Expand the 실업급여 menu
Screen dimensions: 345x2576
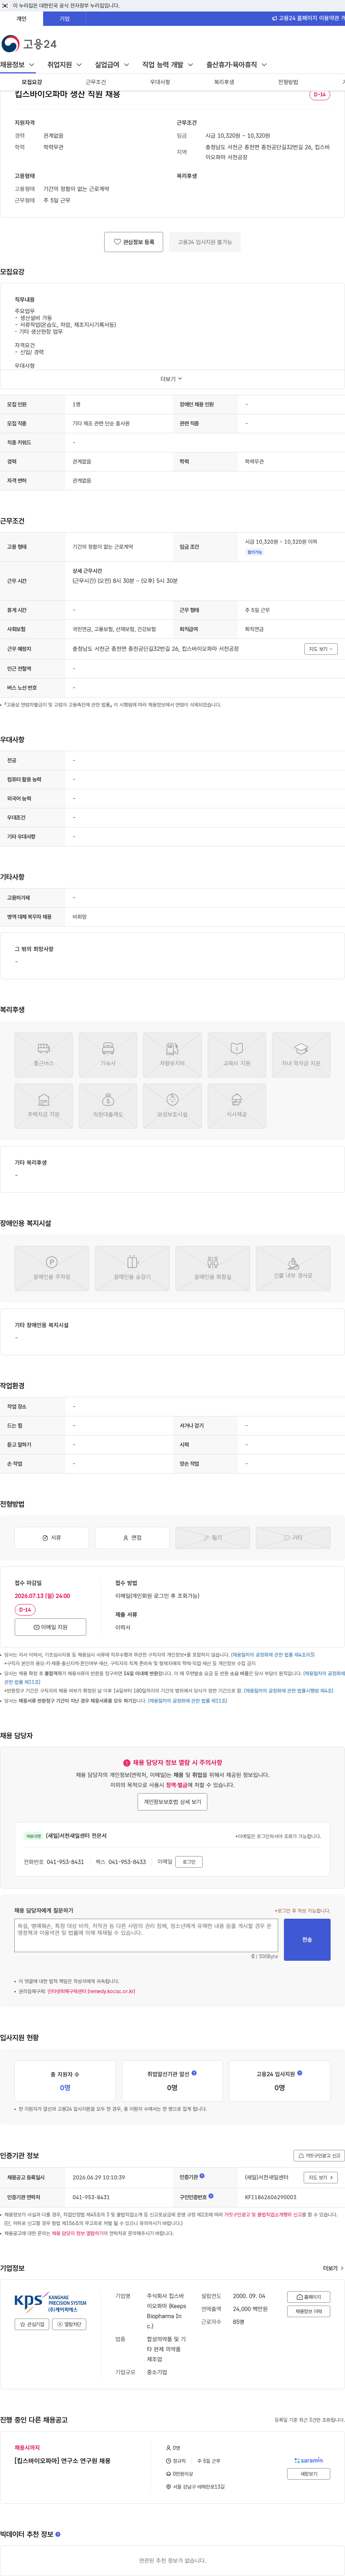[x=112, y=65]
